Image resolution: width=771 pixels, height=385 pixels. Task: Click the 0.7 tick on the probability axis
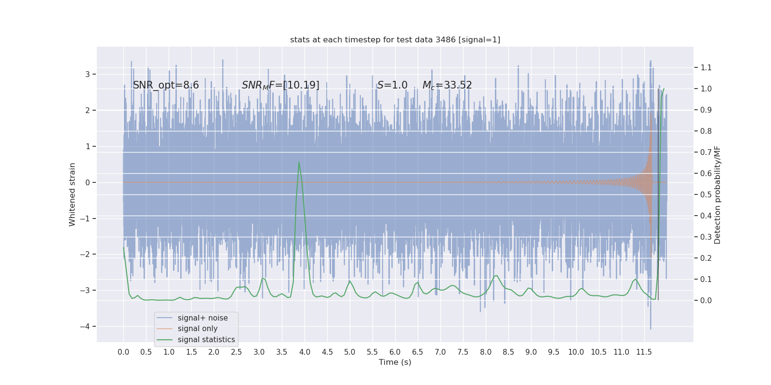click(706, 152)
